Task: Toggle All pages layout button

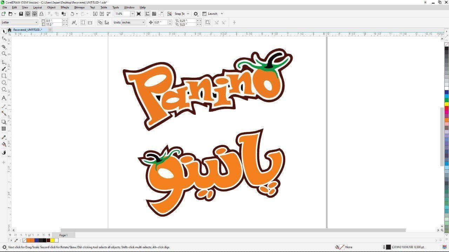Action: pyautogui.click(x=100, y=22)
